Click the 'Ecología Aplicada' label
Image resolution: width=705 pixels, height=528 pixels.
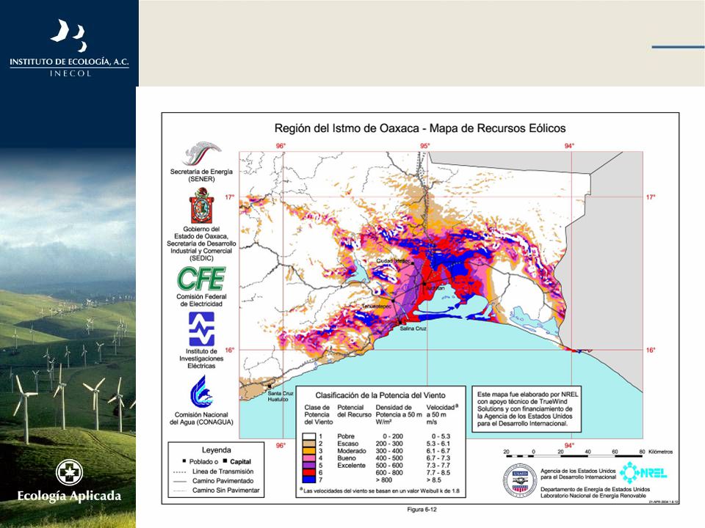pos(69,496)
